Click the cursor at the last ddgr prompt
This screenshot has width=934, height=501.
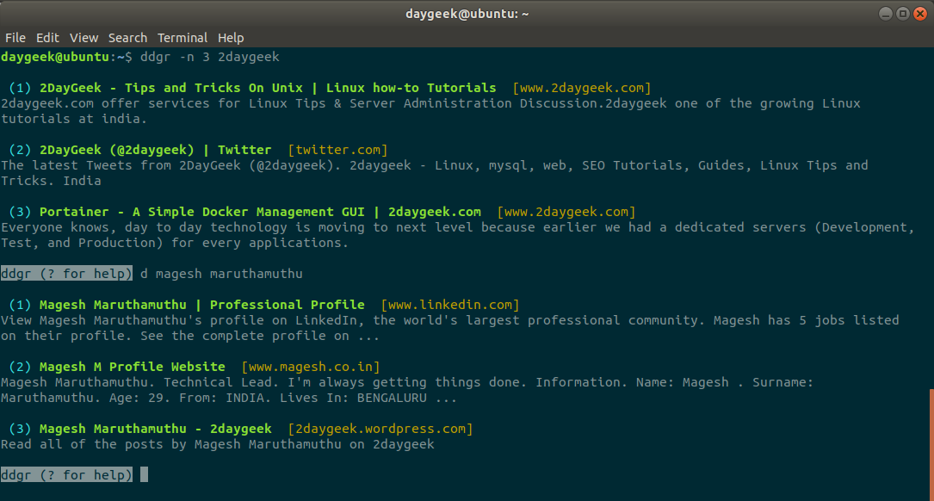[x=145, y=474]
